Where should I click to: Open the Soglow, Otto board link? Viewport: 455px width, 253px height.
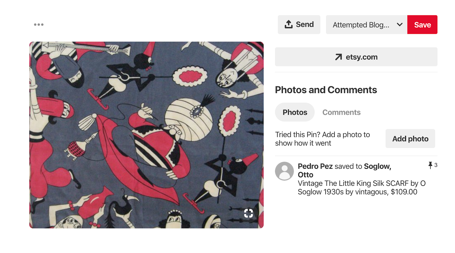(x=344, y=170)
